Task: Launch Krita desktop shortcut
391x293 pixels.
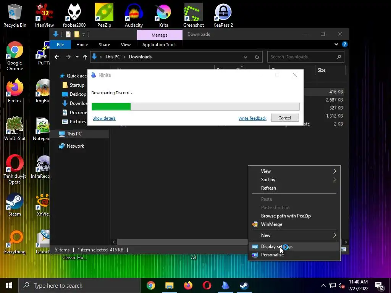Action: (x=163, y=15)
